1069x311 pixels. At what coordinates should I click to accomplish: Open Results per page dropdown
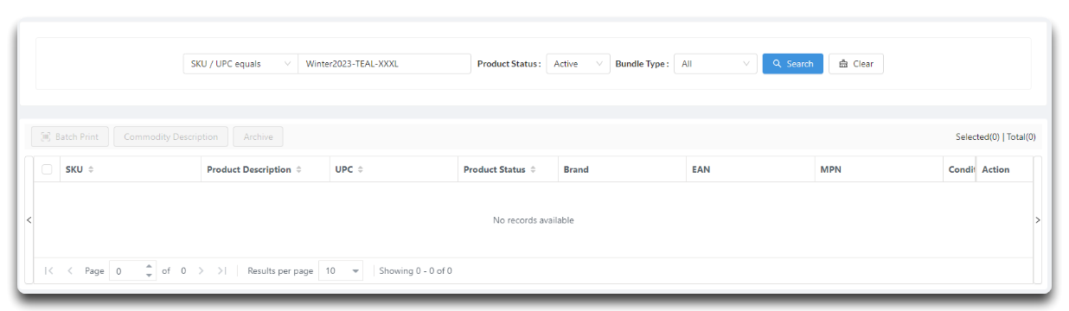point(341,271)
